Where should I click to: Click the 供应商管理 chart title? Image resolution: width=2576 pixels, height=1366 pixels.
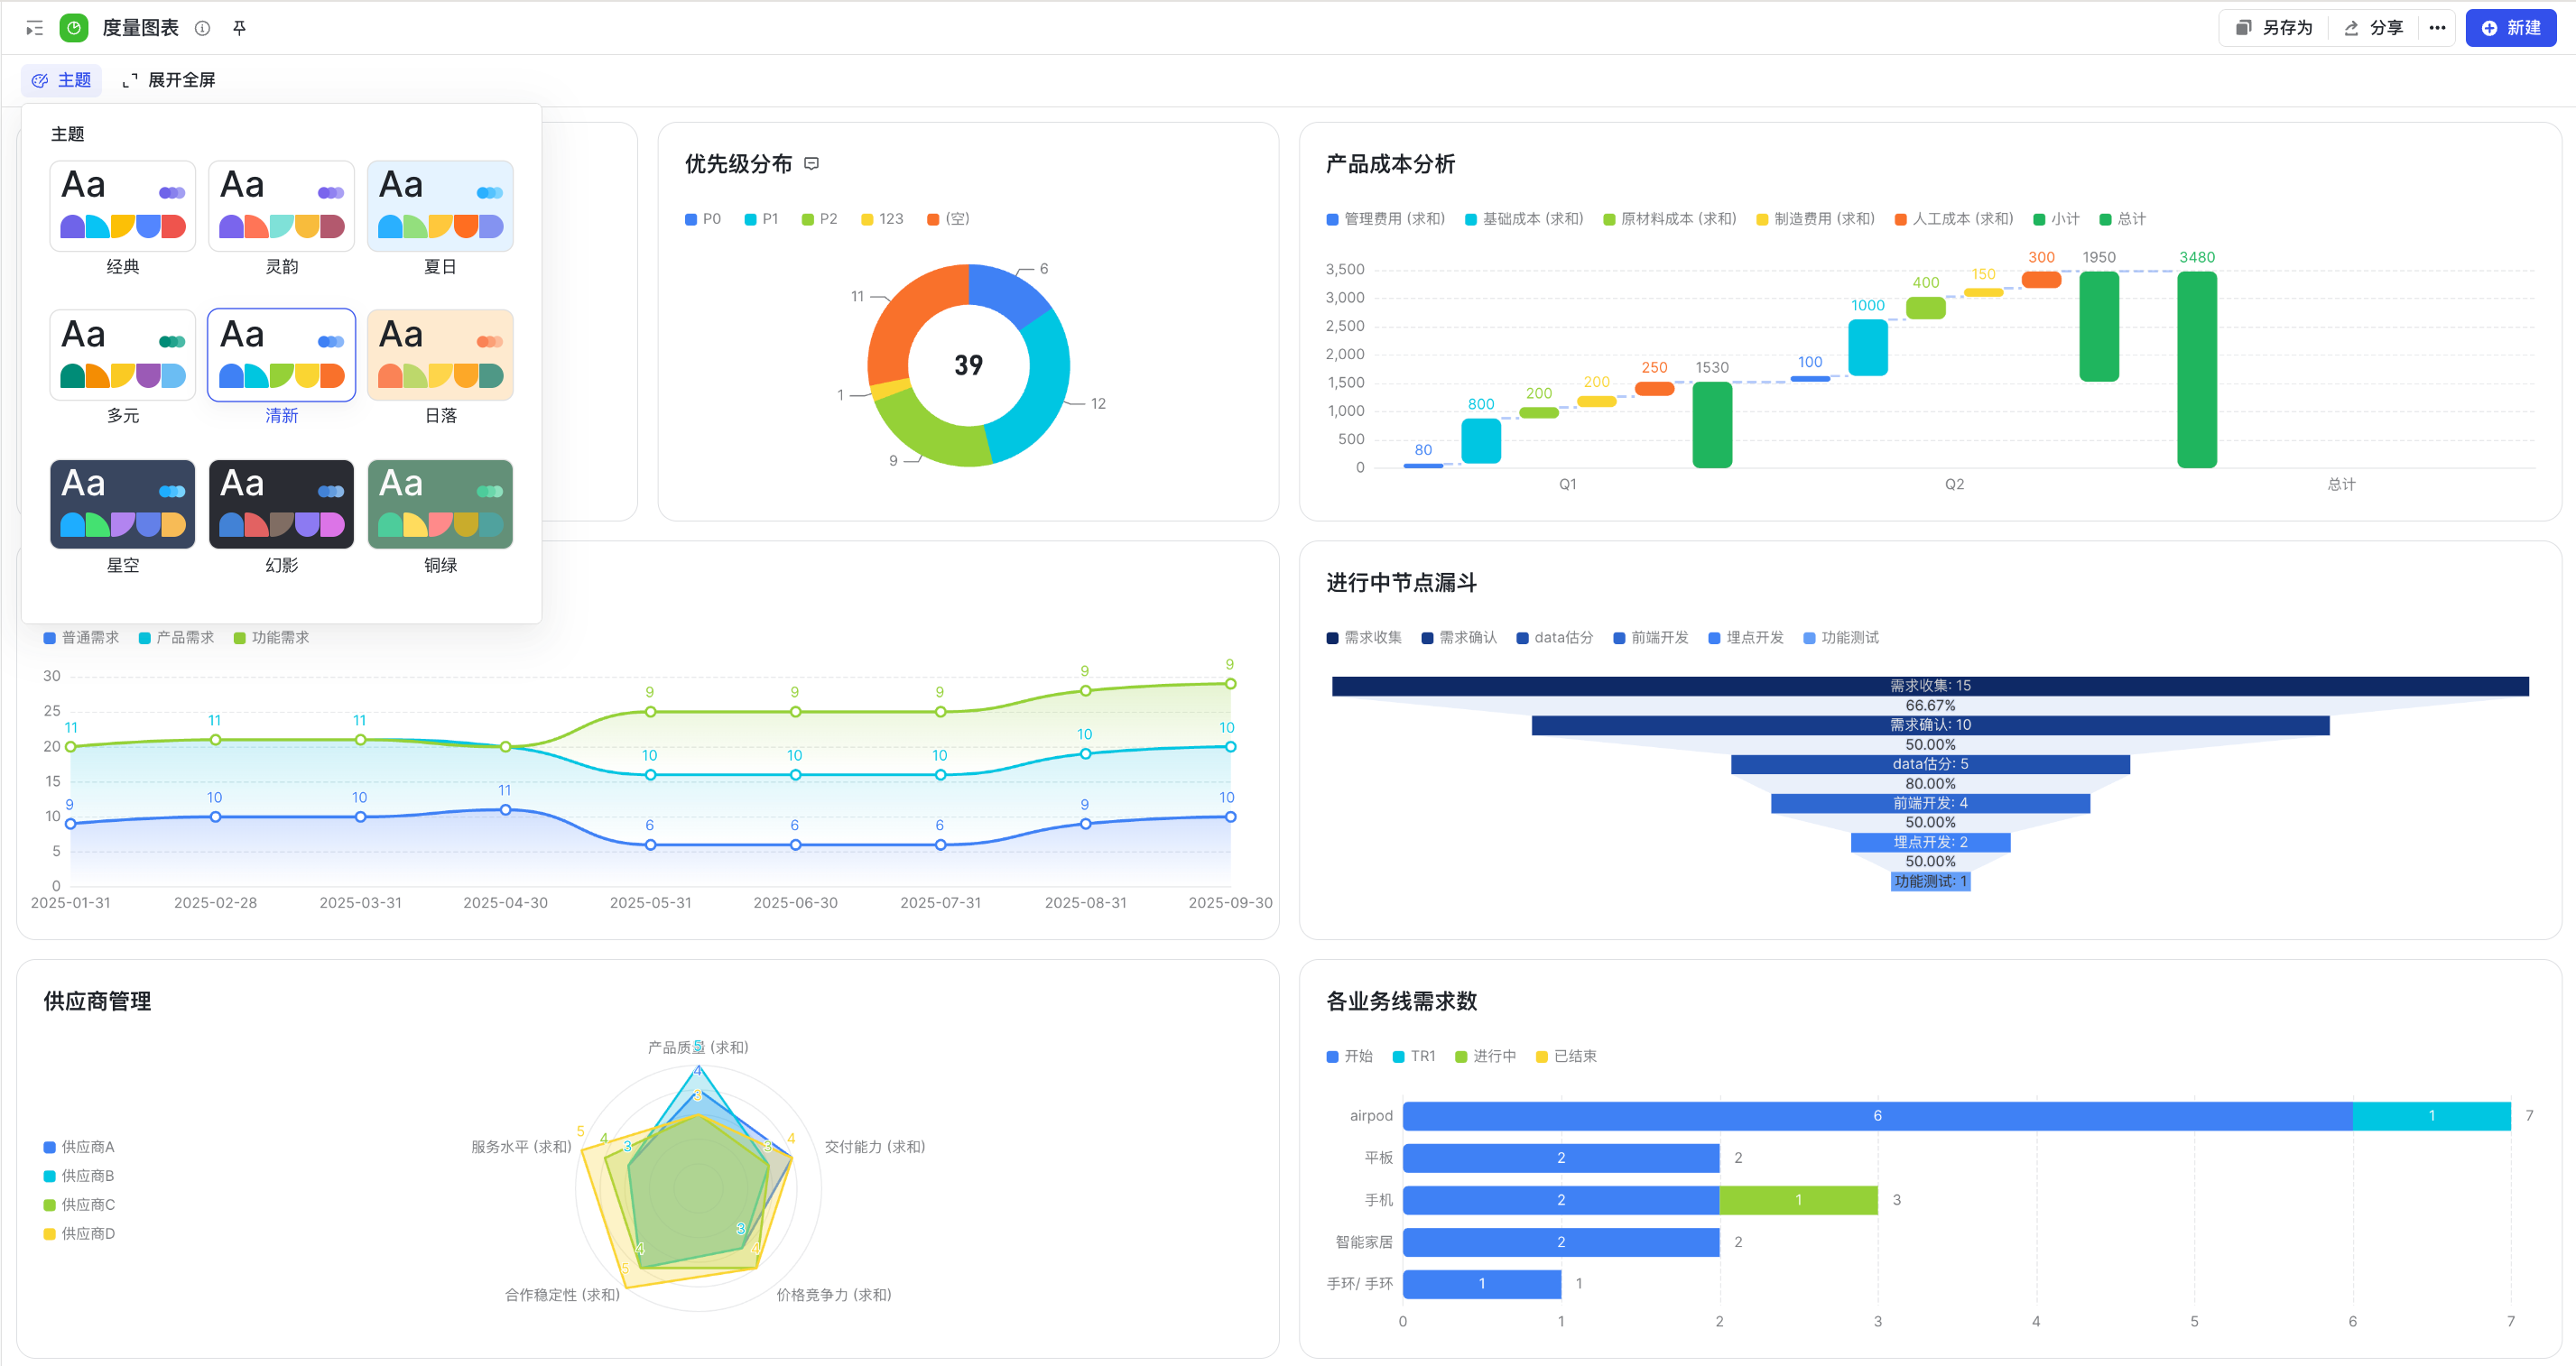coord(97,1001)
